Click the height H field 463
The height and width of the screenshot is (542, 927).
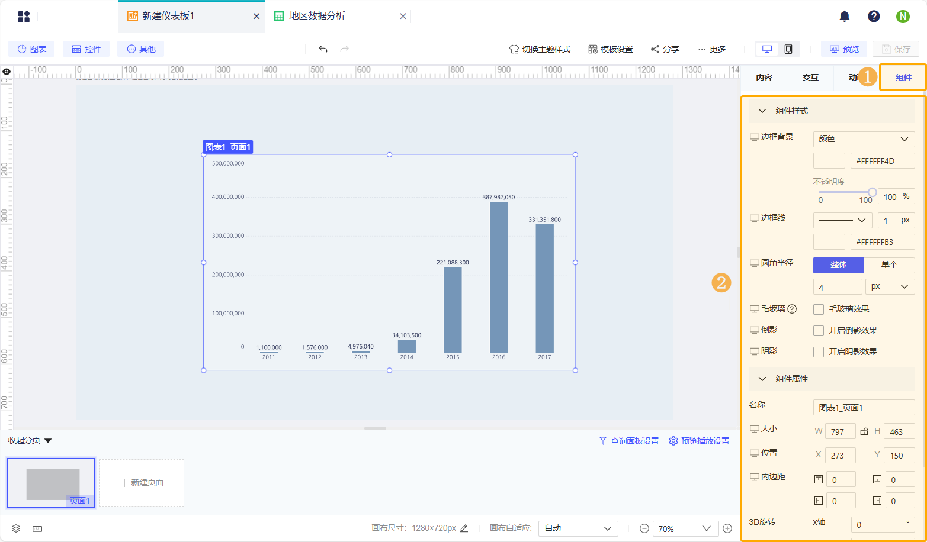pyautogui.click(x=899, y=431)
